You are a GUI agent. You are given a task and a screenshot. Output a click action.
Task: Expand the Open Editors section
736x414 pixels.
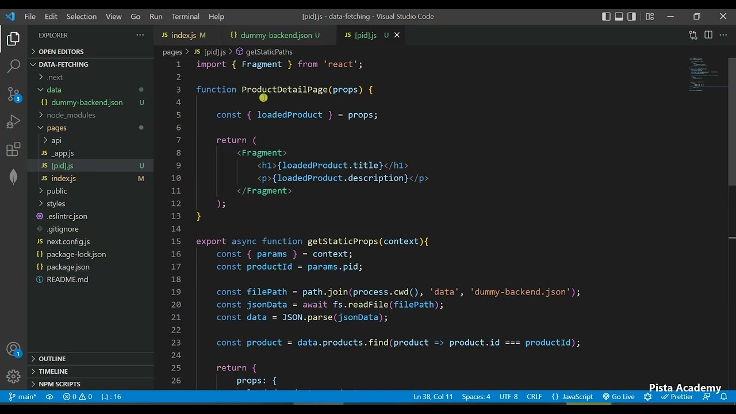click(x=90, y=52)
